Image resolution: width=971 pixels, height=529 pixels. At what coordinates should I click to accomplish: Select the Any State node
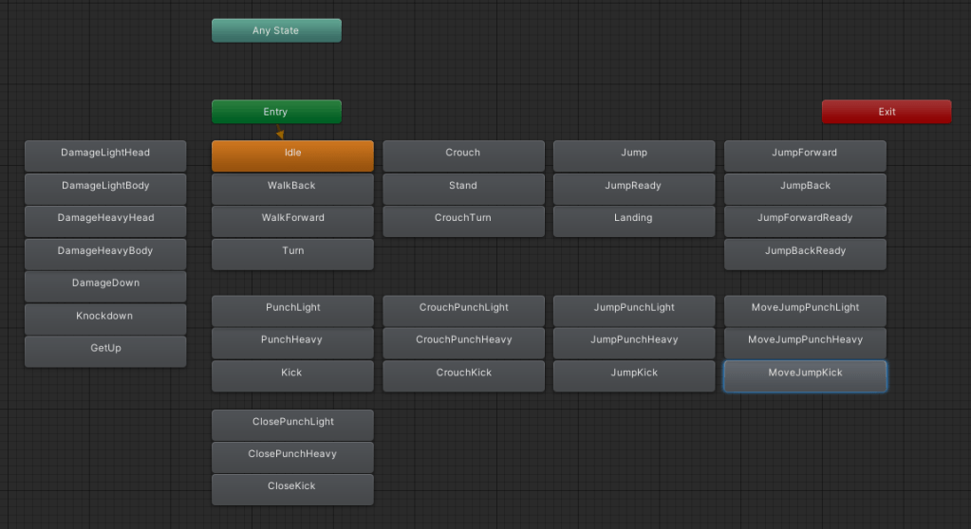point(275,30)
